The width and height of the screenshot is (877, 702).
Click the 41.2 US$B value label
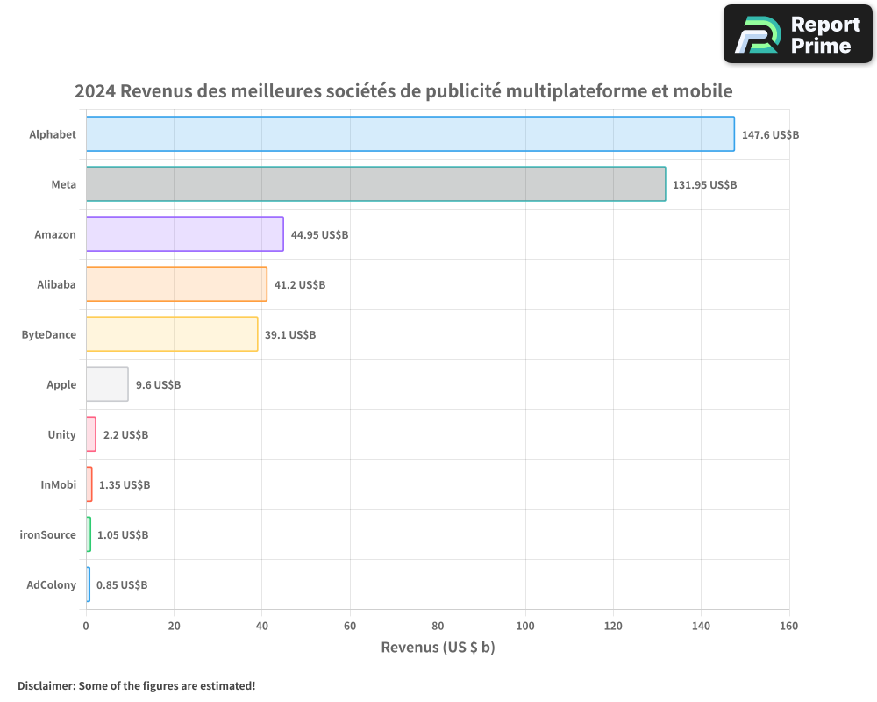click(299, 284)
